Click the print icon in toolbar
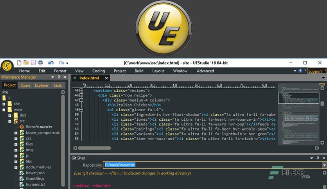 coord(40,62)
